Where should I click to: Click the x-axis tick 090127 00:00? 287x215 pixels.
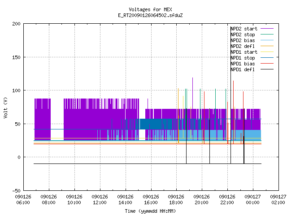pyautogui.click(x=253, y=200)
